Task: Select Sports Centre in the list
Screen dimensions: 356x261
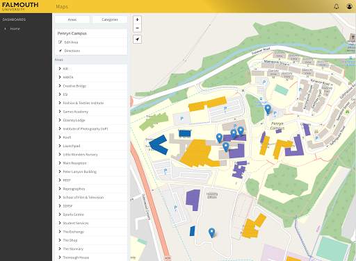Action: pyautogui.click(x=91, y=214)
